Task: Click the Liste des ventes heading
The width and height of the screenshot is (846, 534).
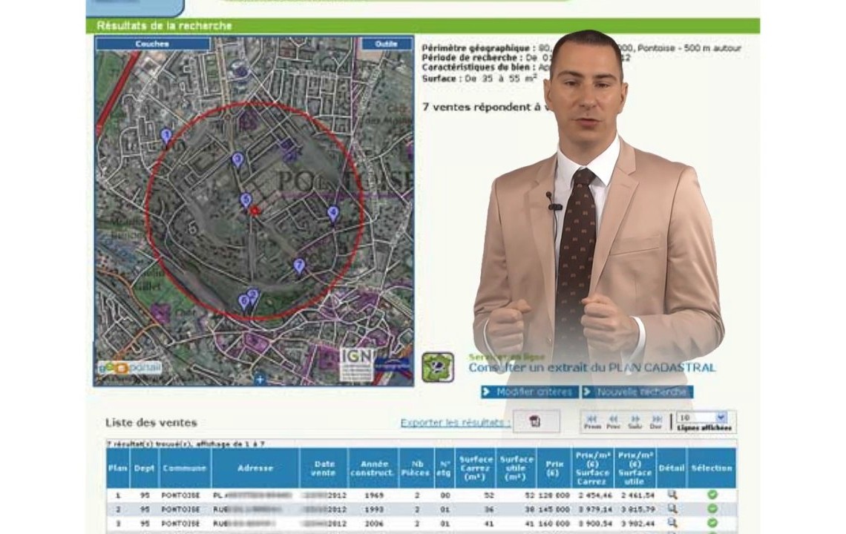Action: pyautogui.click(x=151, y=423)
